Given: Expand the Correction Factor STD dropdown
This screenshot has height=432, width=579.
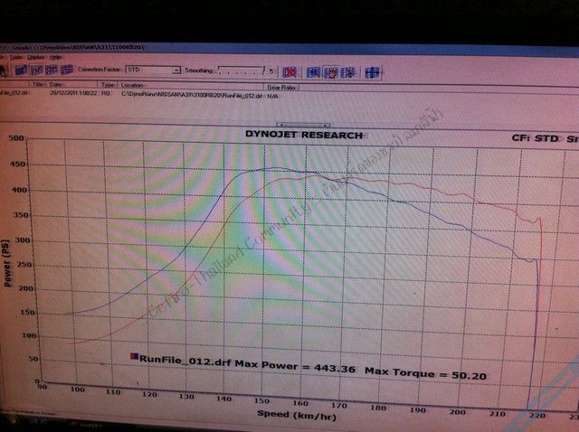Looking at the screenshot, I should [x=159, y=70].
